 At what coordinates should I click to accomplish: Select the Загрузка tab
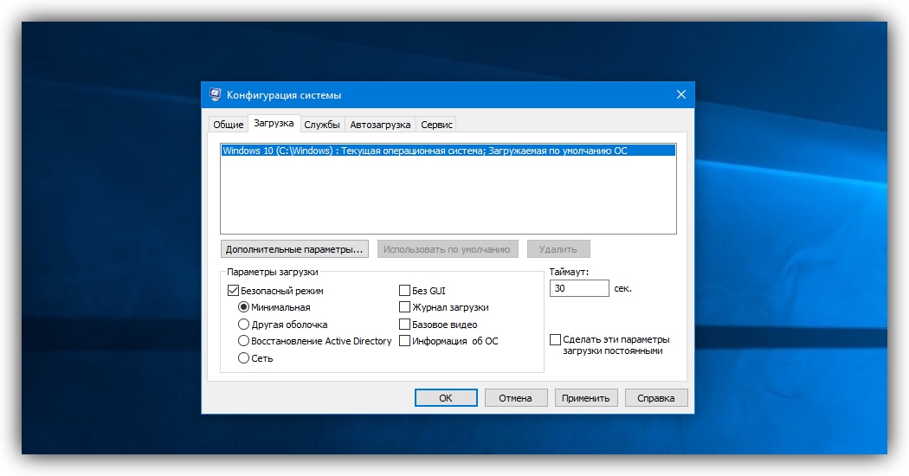tap(274, 124)
